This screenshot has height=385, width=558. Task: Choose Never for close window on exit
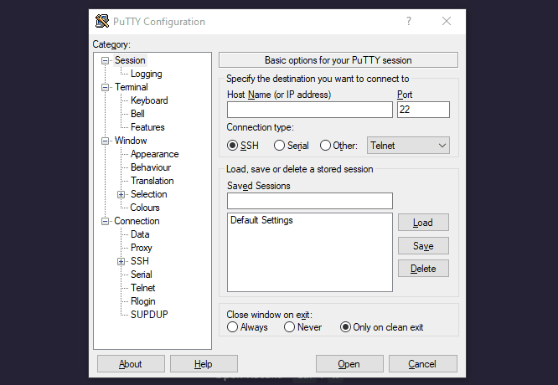289,327
